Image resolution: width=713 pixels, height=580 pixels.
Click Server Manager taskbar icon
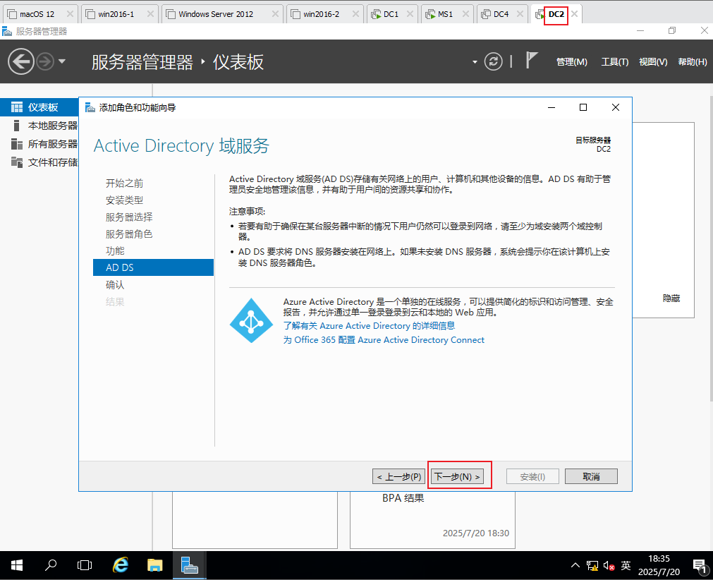point(190,565)
